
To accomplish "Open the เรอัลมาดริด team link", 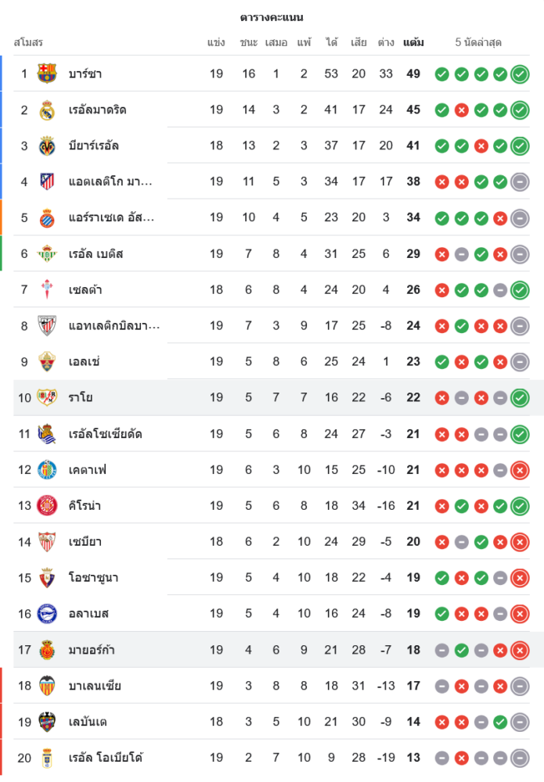I will click(x=97, y=110).
